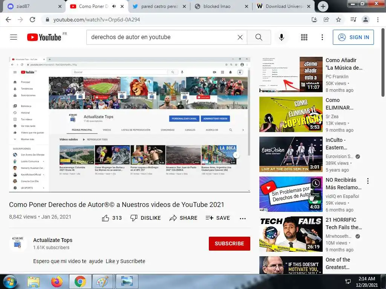Like the video with thumbs up icon
Viewport: 386px width, 289px height.
point(106,218)
